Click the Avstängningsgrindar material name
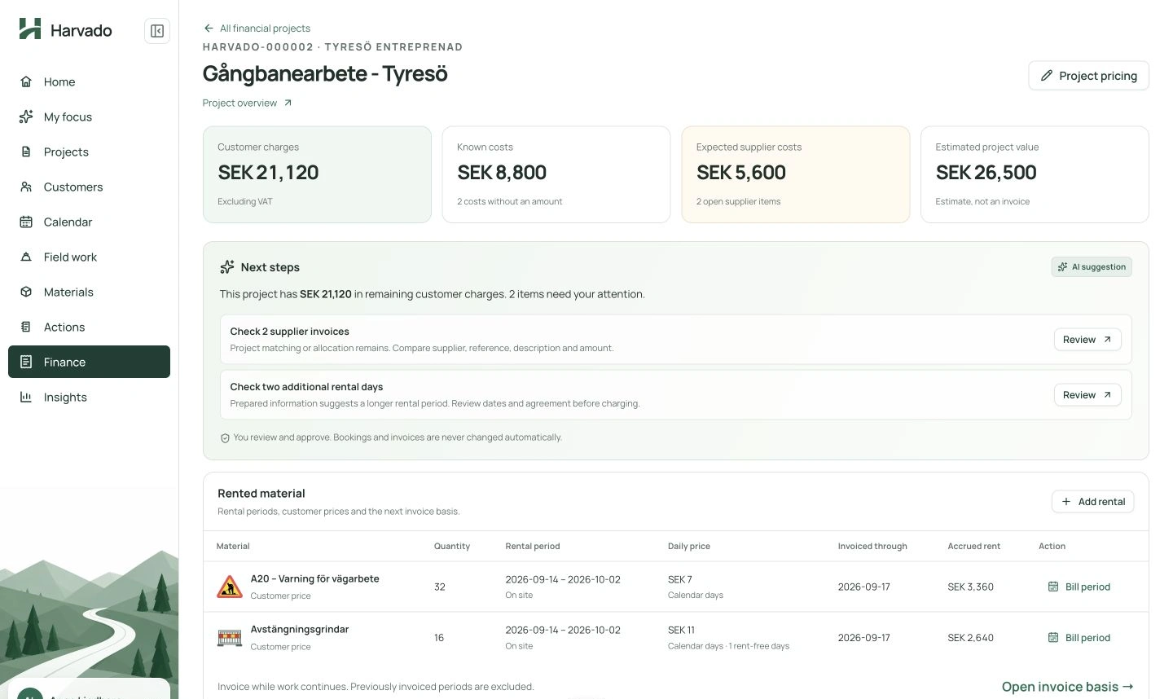 click(x=300, y=630)
